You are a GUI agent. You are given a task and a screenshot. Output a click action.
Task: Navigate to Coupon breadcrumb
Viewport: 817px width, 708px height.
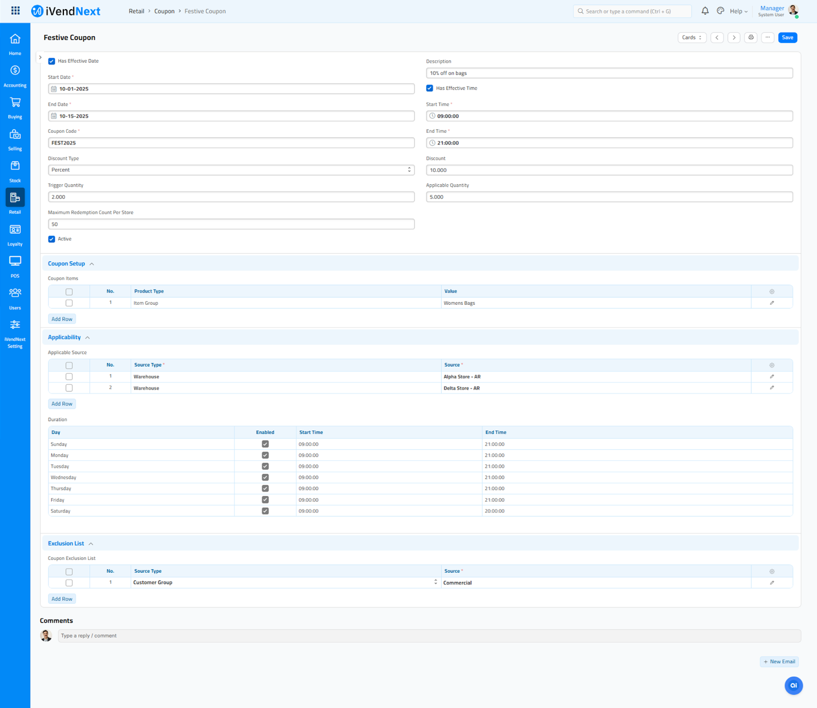(x=164, y=11)
